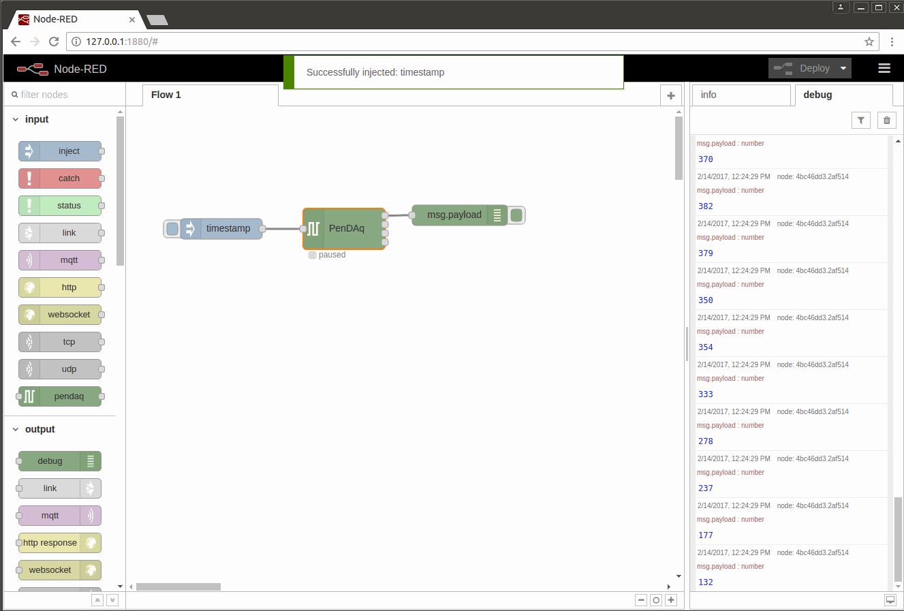Select the pendaq node in palette
The height and width of the screenshot is (611, 904).
point(60,396)
